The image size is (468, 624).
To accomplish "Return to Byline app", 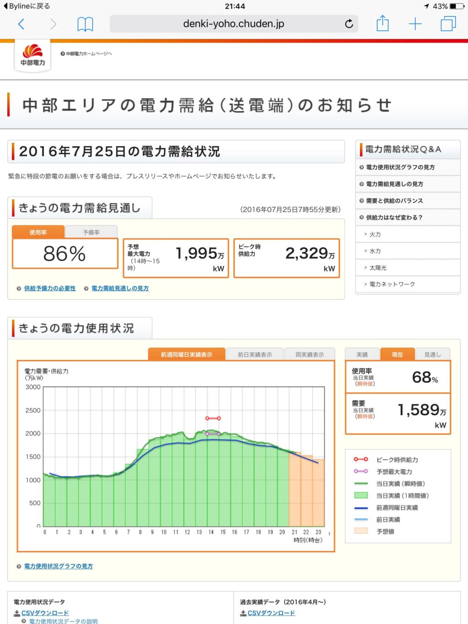I will tap(27, 6).
